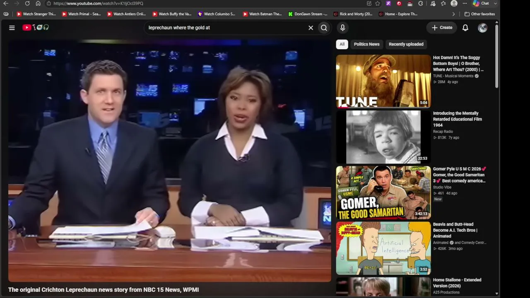Open the calendar-style extension icon
This screenshot has width=530, height=298.
[x=410, y=3]
